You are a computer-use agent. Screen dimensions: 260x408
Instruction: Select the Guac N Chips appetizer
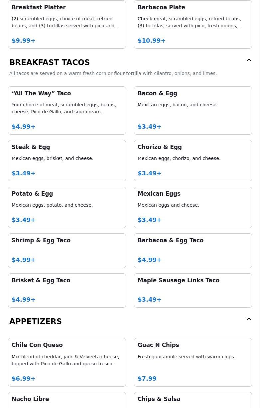coord(193,362)
